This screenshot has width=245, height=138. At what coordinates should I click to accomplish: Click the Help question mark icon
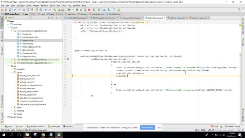pos(114,10)
